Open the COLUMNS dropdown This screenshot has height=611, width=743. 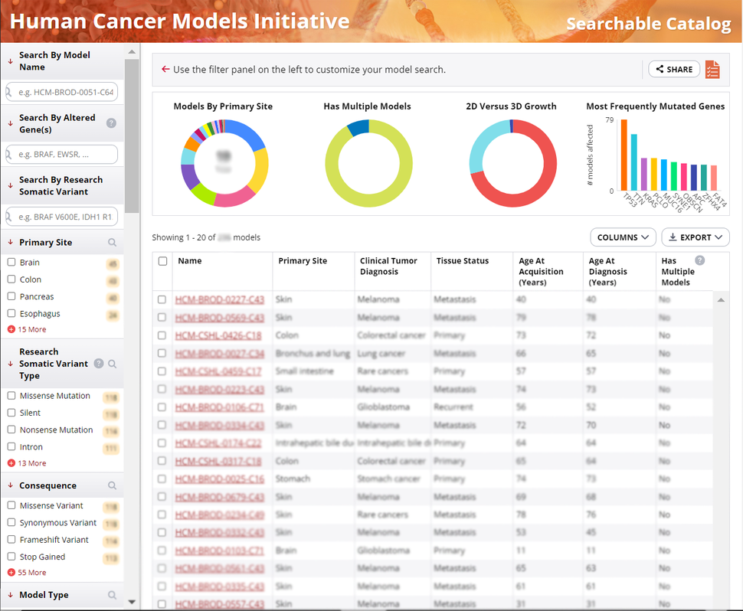[x=623, y=237]
